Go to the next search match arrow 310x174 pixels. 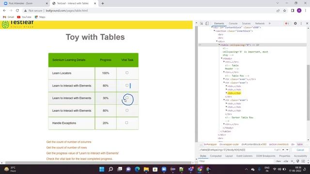287,150
